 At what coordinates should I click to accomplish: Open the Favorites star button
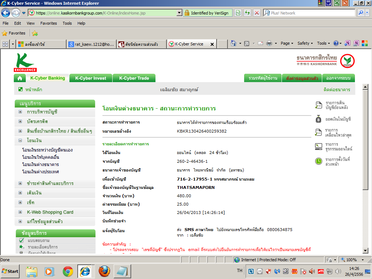pos(13,33)
